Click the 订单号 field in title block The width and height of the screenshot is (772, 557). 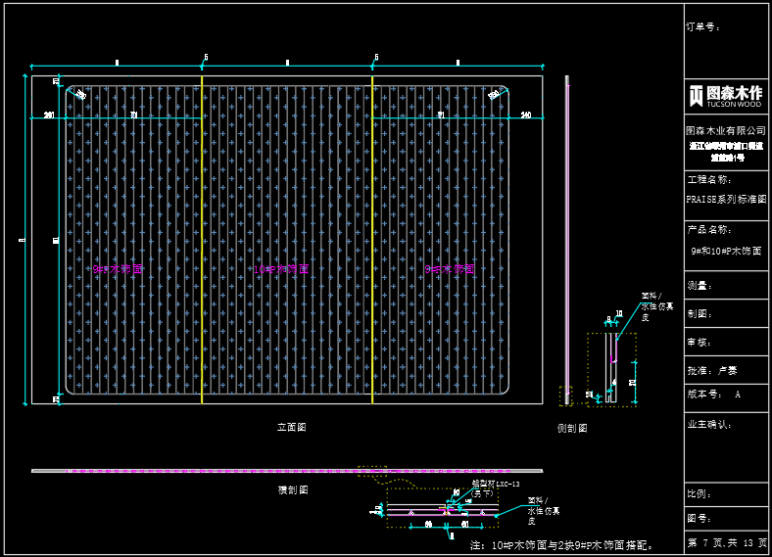[x=705, y=27]
